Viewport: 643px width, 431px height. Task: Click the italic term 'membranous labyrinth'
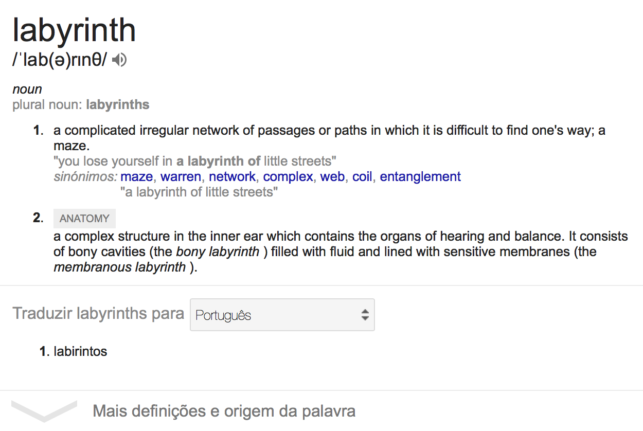(x=120, y=267)
